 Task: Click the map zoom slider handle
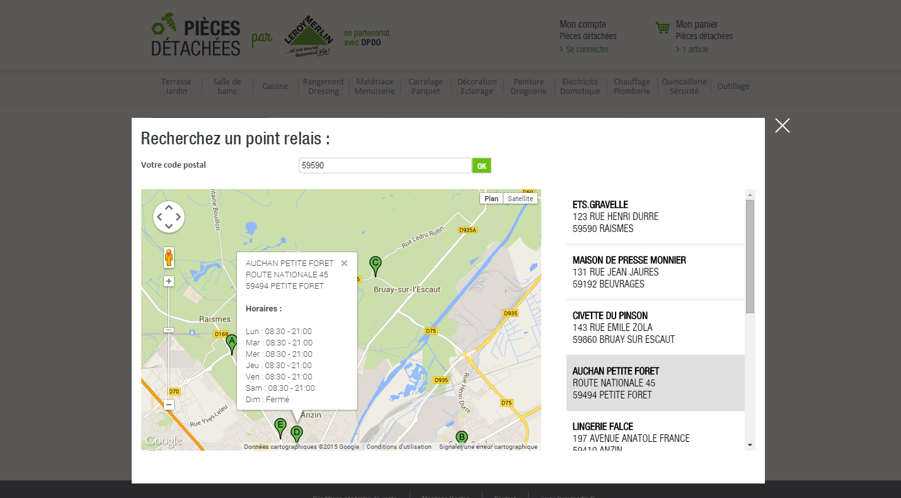169,330
